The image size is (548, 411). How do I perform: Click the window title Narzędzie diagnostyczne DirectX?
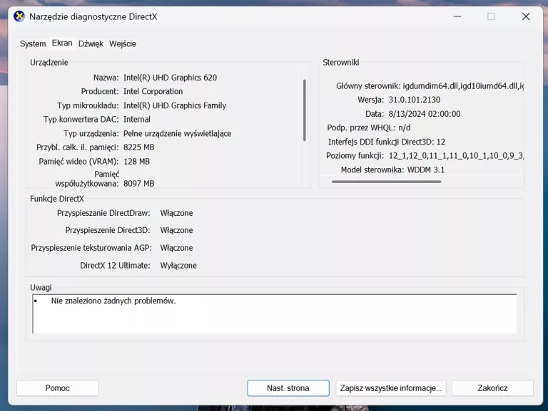[93, 16]
